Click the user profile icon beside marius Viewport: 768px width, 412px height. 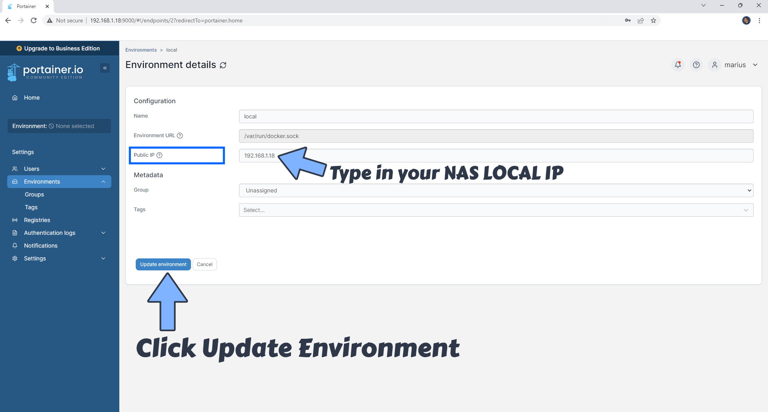point(715,65)
